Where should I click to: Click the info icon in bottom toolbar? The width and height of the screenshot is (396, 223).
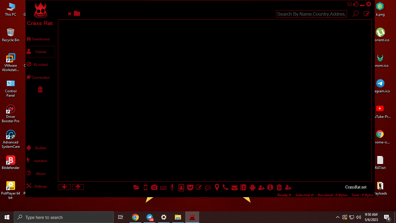[x=270, y=187]
